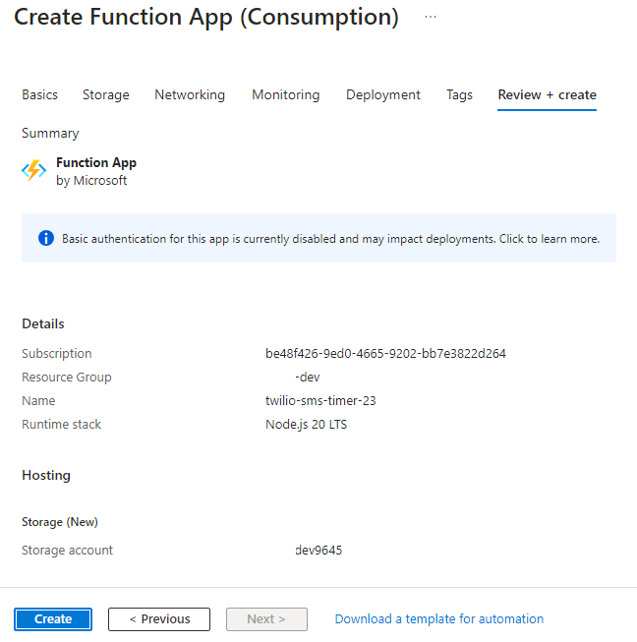This screenshot has height=642, width=637.
Task: Select the Monitoring tab
Action: click(x=285, y=94)
